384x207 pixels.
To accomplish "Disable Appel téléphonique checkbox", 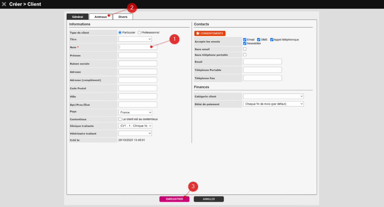I will 272,39.
